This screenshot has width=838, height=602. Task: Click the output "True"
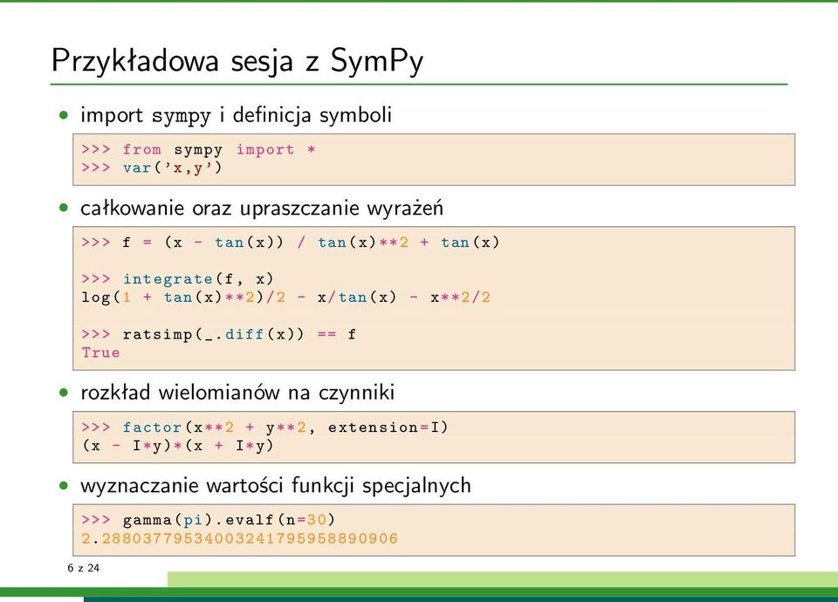pyautogui.click(x=100, y=352)
